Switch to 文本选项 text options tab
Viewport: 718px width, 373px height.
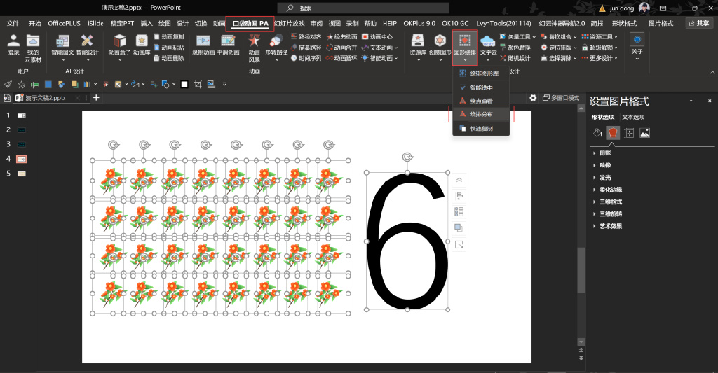(x=633, y=117)
